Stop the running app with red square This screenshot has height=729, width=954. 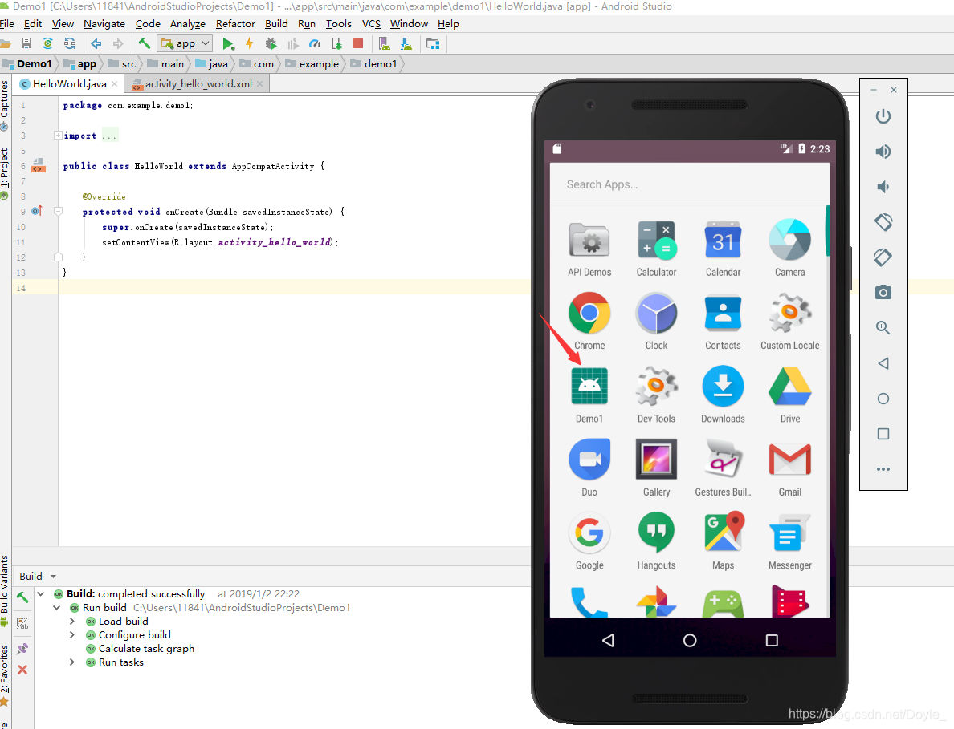coord(358,44)
